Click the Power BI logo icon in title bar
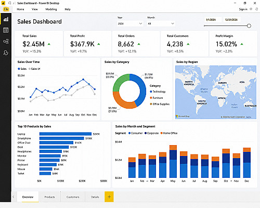The height and width of the screenshot is (208, 260). [x=3, y=3]
